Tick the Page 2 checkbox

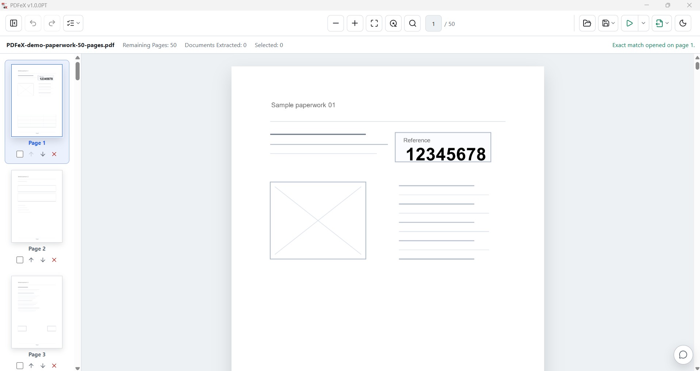[20, 260]
